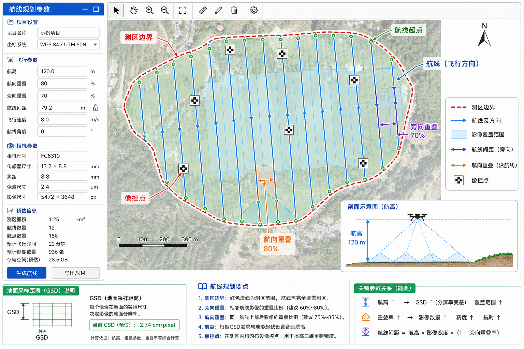Click the 重叠率 row icon in 关键参数关系
The height and width of the screenshot is (349, 524).
[366, 317]
